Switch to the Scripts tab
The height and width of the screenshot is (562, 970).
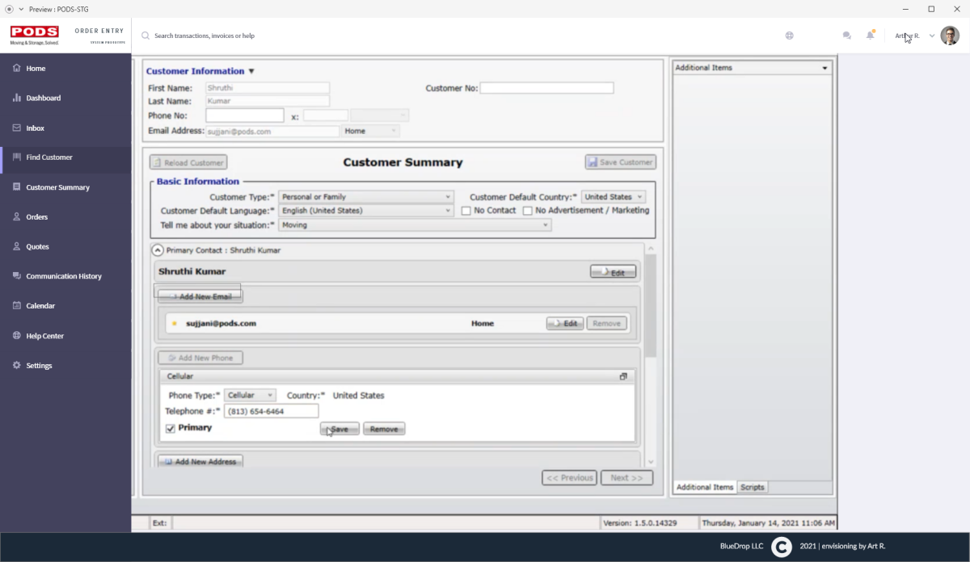(x=753, y=487)
